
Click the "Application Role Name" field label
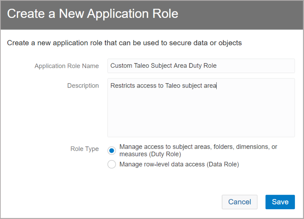66,66
